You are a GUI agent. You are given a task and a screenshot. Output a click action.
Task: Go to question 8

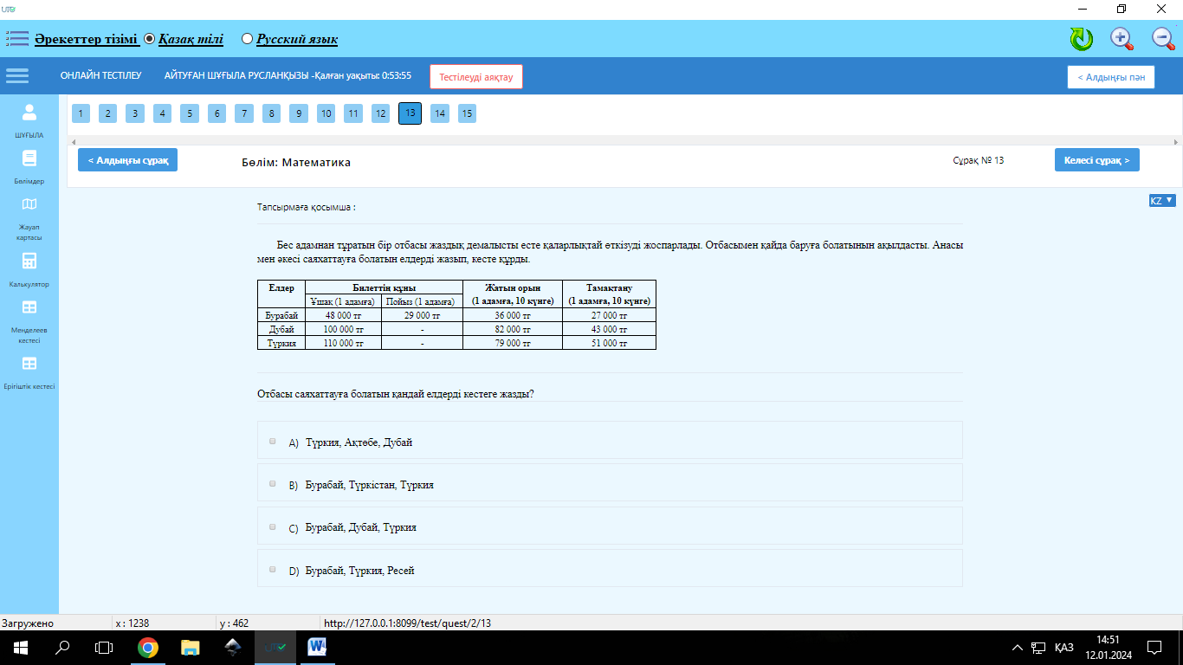pos(271,113)
